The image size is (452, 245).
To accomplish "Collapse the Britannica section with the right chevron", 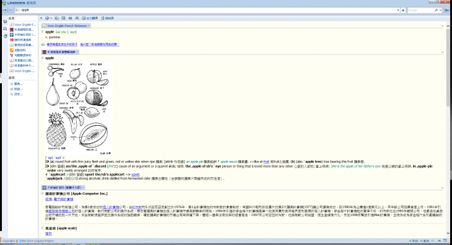I will pos(443,188).
